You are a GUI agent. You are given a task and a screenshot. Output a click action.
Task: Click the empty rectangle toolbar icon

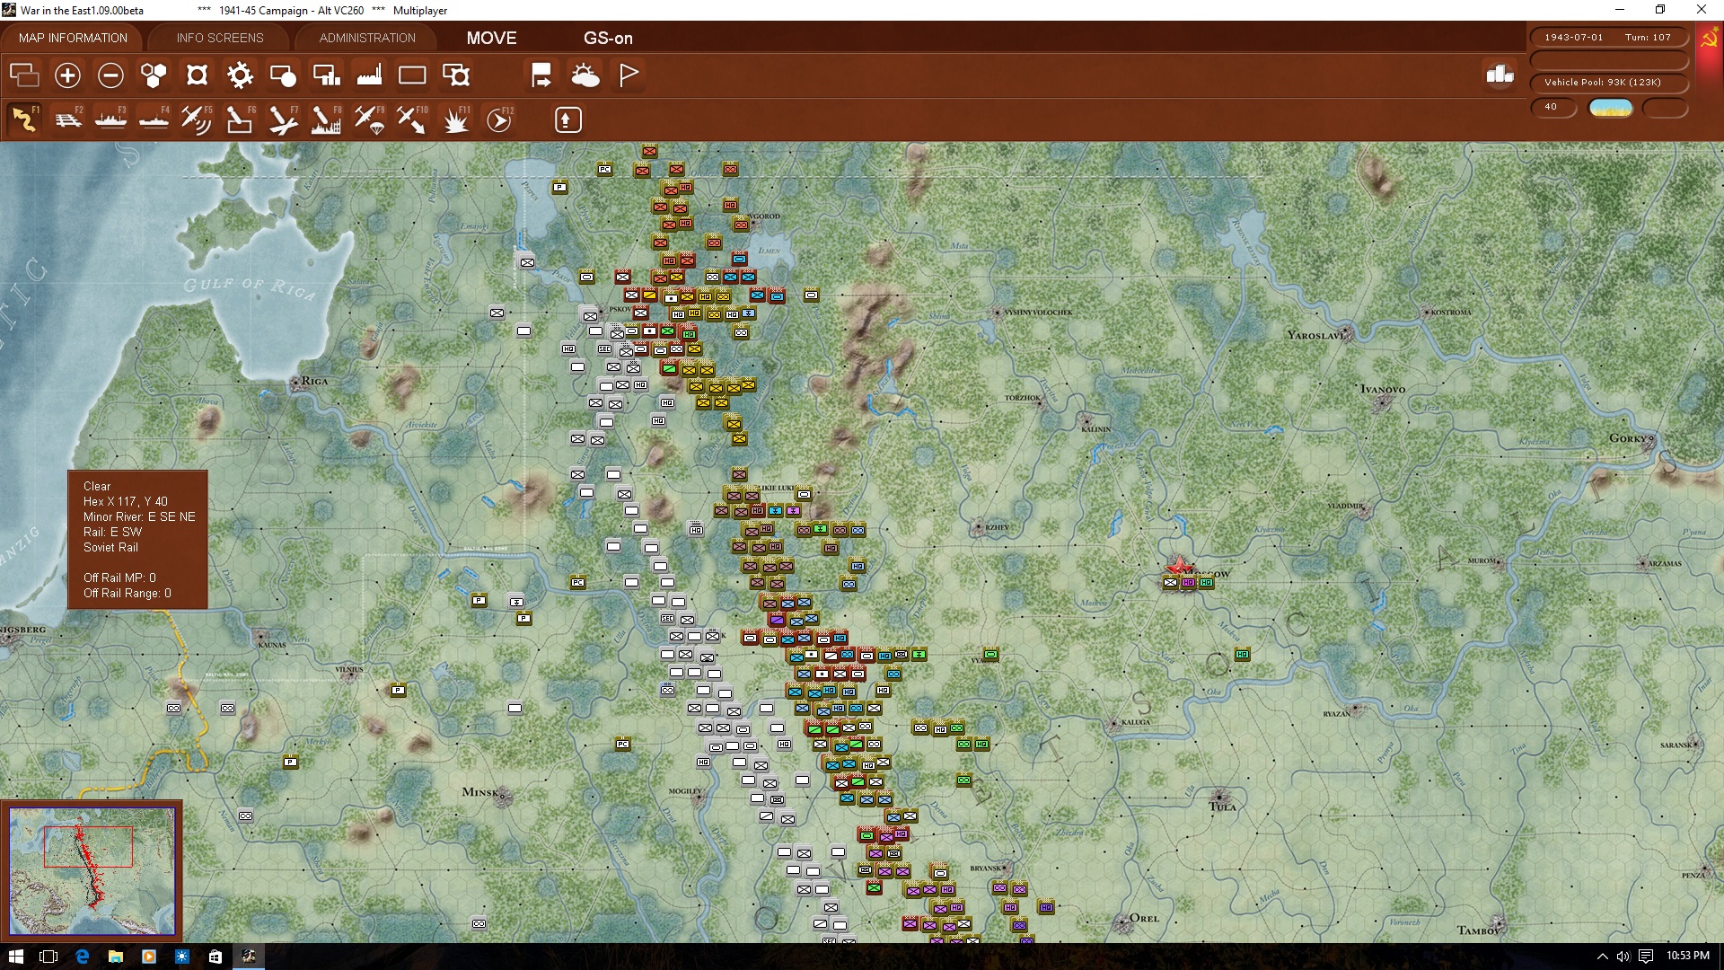point(412,75)
